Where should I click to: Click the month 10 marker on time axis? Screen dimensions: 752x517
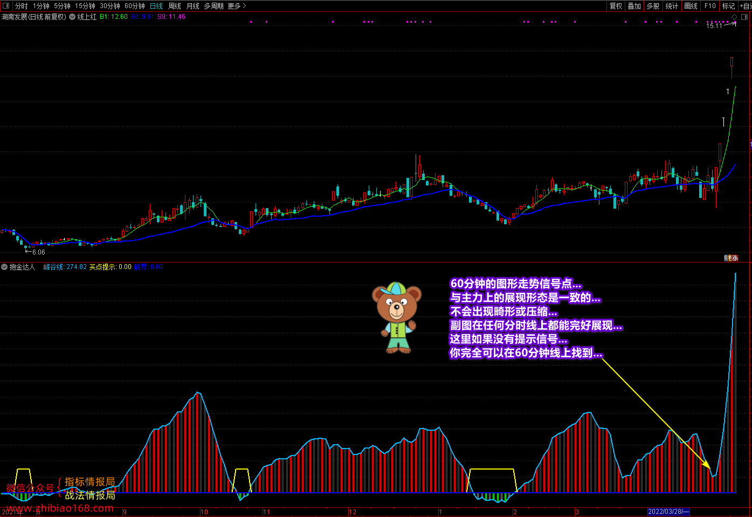[x=204, y=512]
